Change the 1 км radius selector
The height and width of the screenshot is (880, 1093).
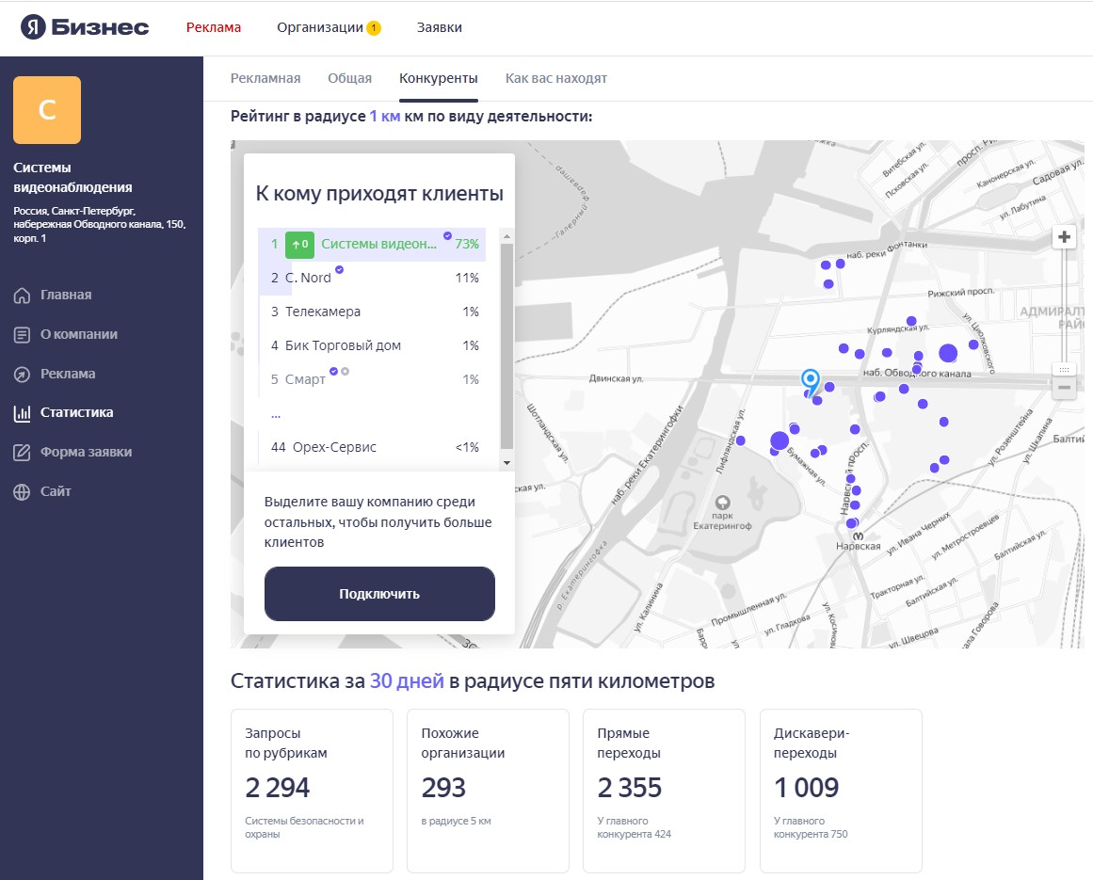pos(384,117)
